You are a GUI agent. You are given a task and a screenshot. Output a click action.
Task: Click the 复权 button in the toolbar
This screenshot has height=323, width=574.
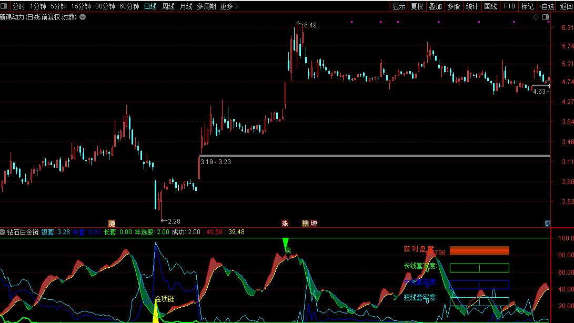click(417, 6)
